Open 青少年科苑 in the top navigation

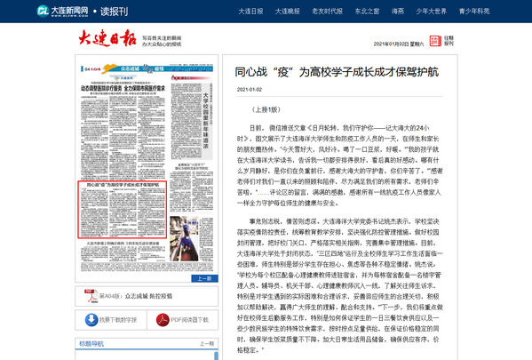[x=474, y=12]
